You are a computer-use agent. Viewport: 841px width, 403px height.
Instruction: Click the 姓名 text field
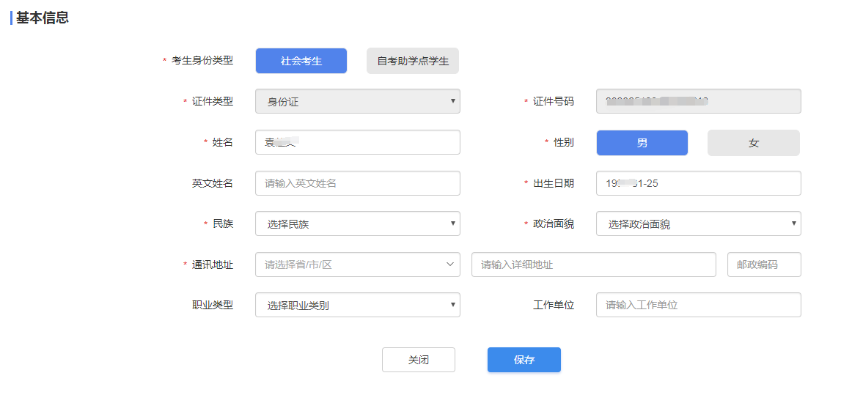[357, 142]
